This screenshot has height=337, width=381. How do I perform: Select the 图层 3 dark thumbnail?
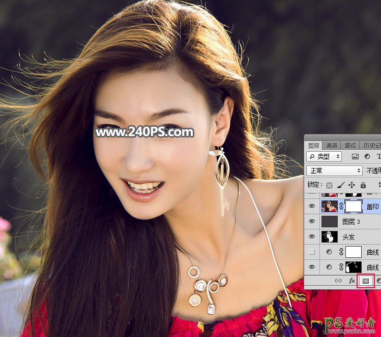coord(330,221)
